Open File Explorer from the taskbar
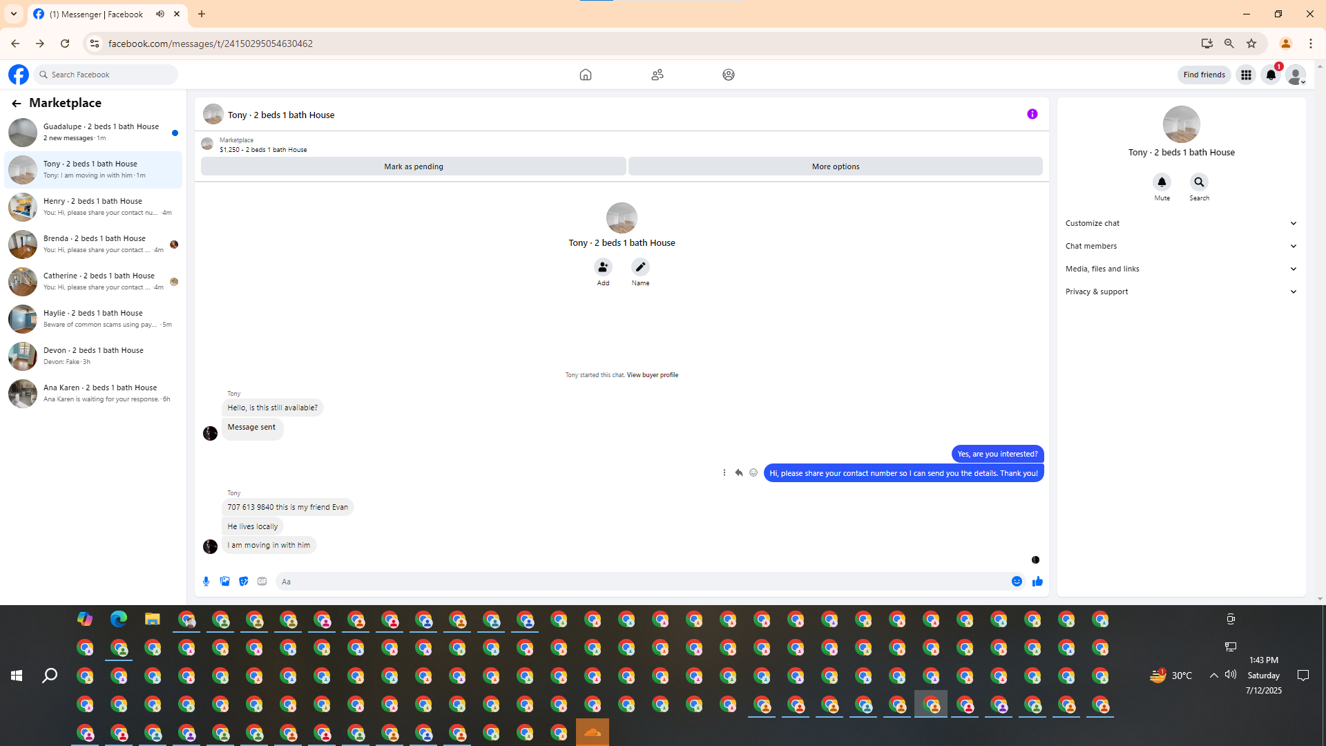The height and width of the screenshot is (746, 1326). click(x=152, y=620)
